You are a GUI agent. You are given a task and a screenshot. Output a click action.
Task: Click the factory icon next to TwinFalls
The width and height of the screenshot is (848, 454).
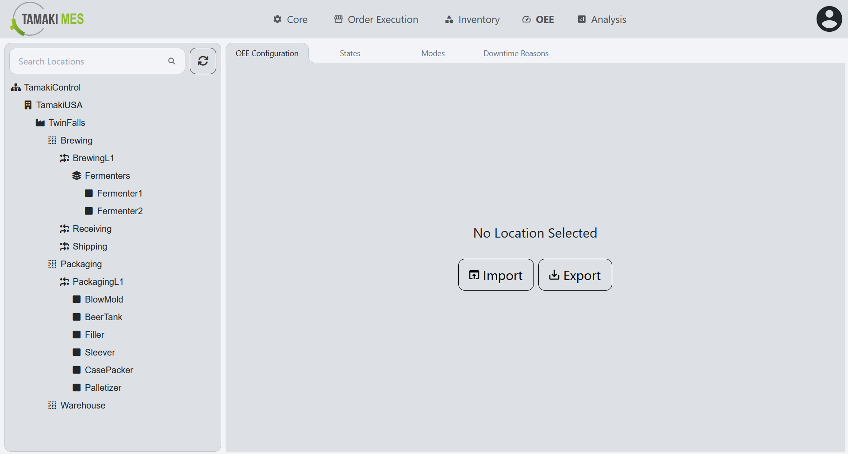40,122
